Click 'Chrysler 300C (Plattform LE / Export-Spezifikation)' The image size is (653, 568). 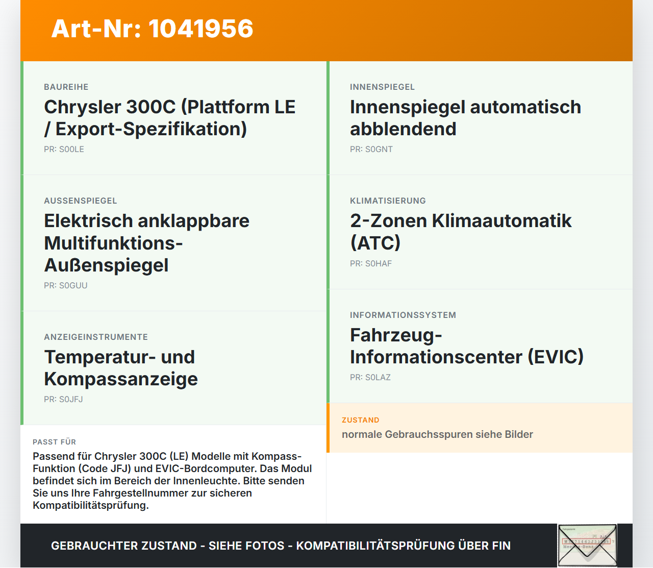170,118
